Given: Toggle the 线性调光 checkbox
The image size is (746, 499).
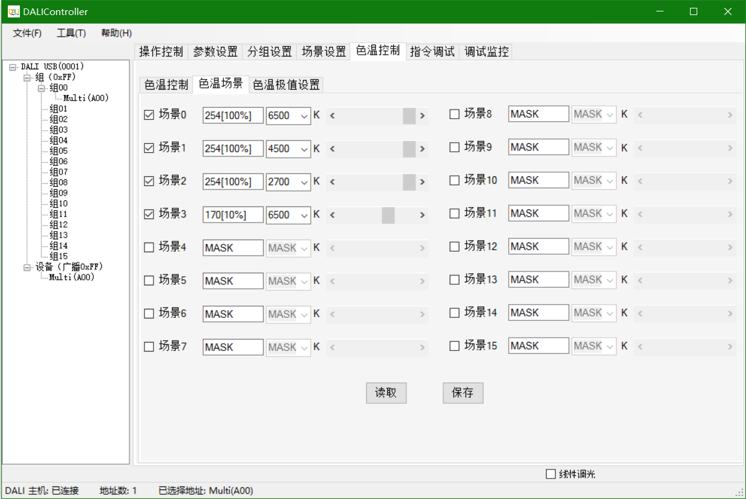Looking at the screenshot, I should point(550,474).
